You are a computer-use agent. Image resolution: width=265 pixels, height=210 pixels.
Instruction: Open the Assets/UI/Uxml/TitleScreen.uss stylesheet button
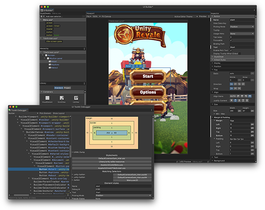tap(112, 168)
